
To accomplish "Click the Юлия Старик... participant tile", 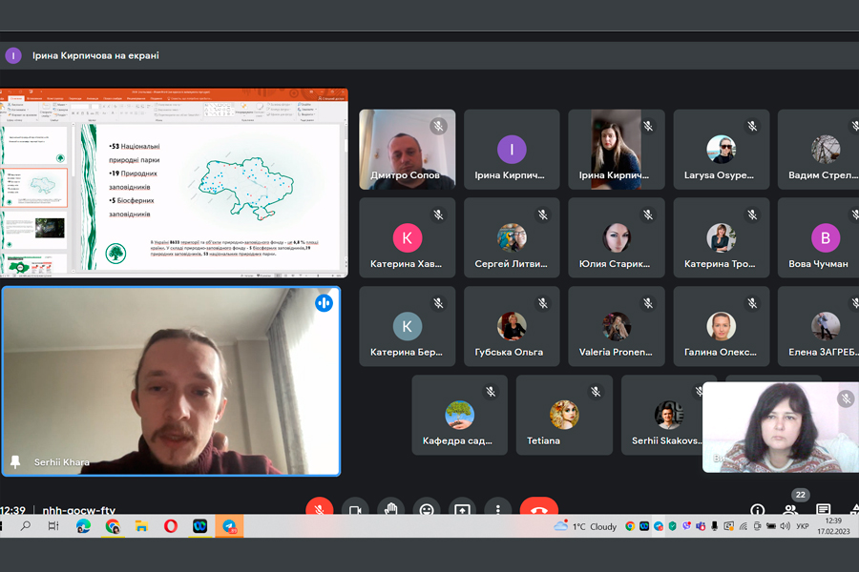I will 617,238.
